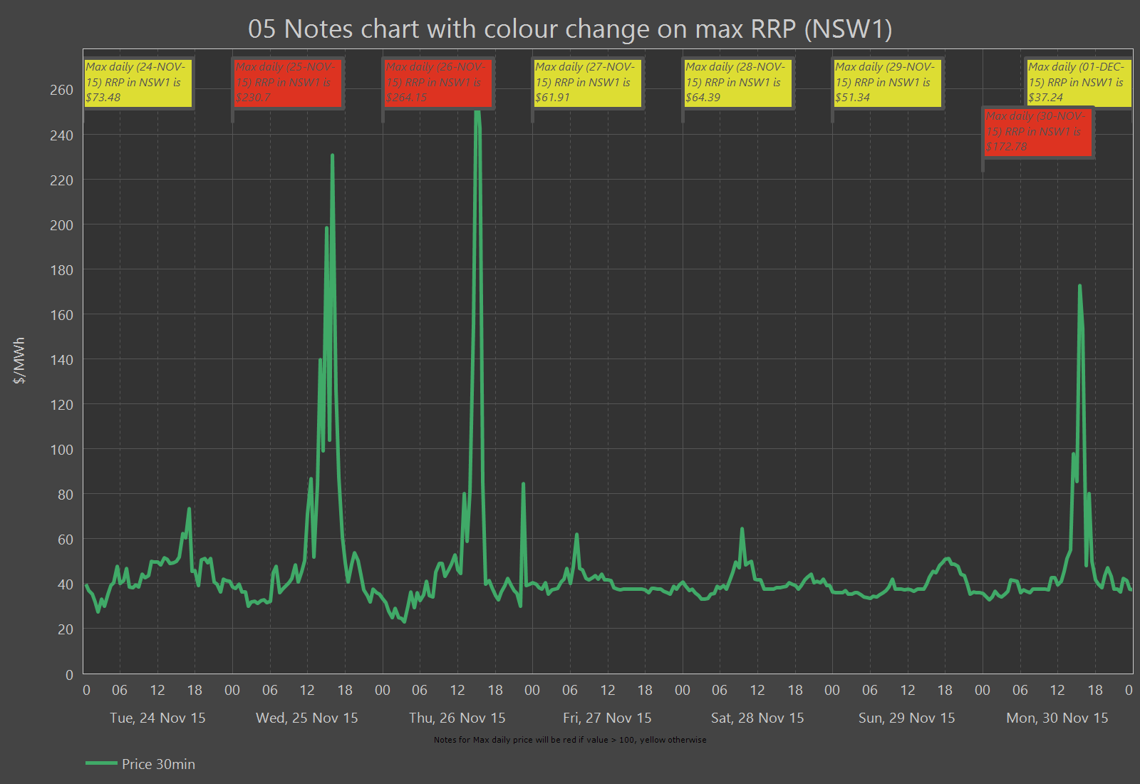Screen dimensions: 1140x784
Task: Select the Sat, 28 Nov 15 date label
Action: (757, 718)
